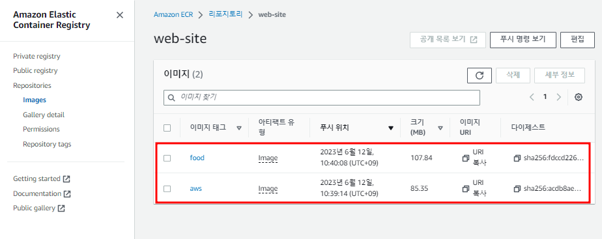Click push time 10:39:14 (UTC+09)

pyautogui.click(x=349, y=194)
